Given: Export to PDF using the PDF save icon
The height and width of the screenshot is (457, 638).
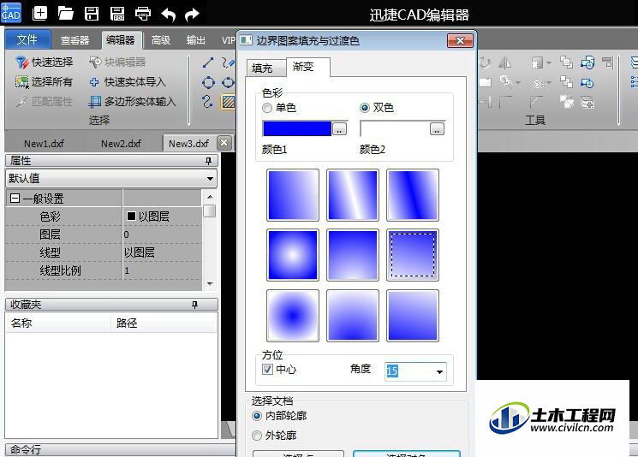Looking at the screenshot, I should click(x=117, y=14).
